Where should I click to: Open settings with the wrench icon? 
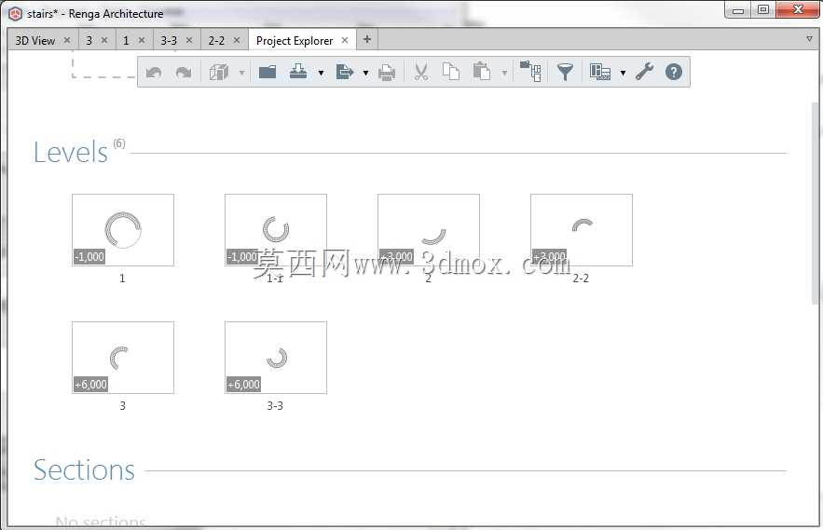pos(645,72)
